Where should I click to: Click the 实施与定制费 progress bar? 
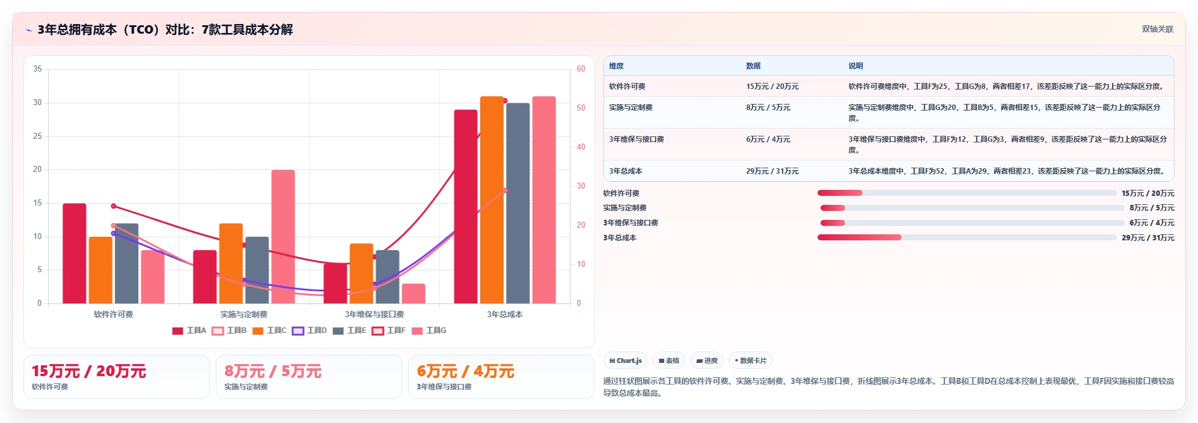point(972,208)
